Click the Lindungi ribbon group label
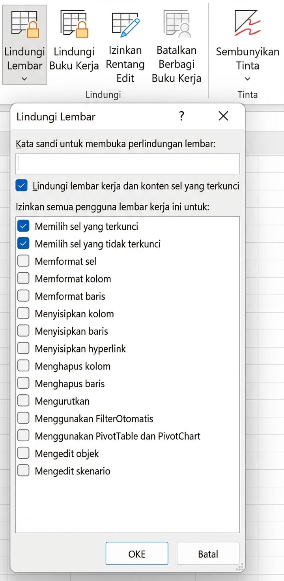This screenshot has height=581, width=284. click(x=103, y=94)
